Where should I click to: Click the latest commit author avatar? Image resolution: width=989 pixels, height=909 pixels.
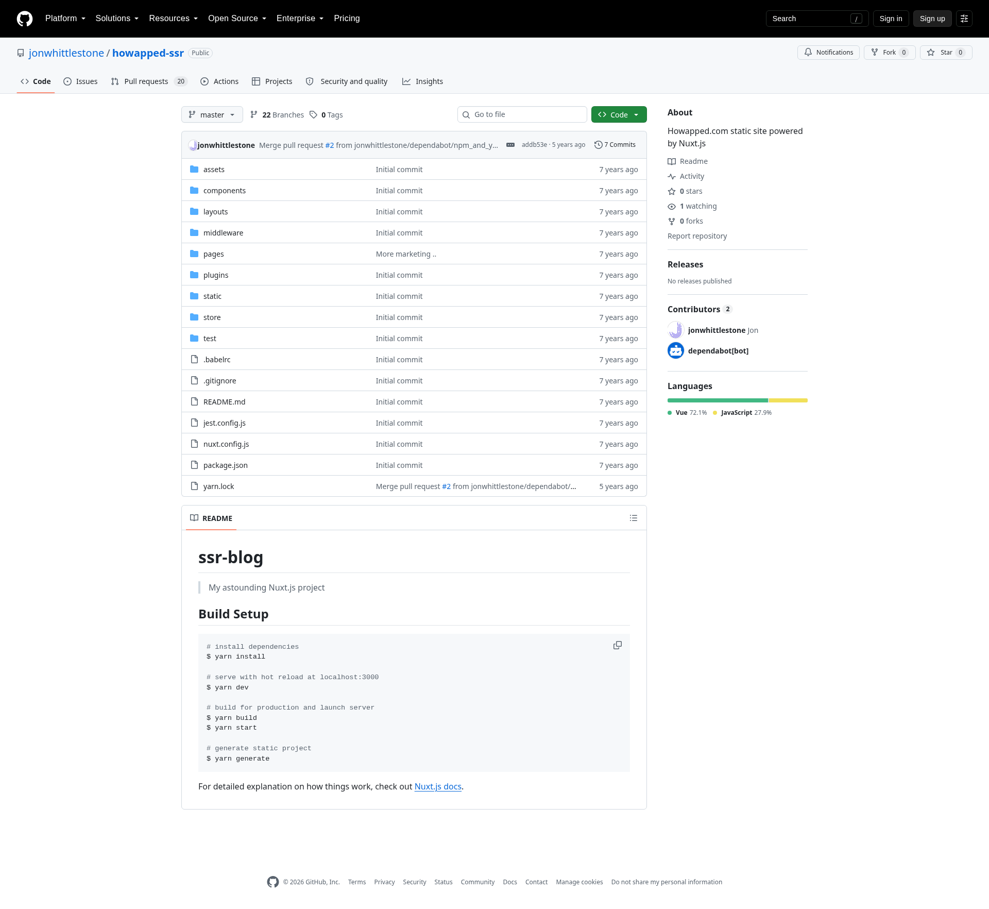point(193,145)
